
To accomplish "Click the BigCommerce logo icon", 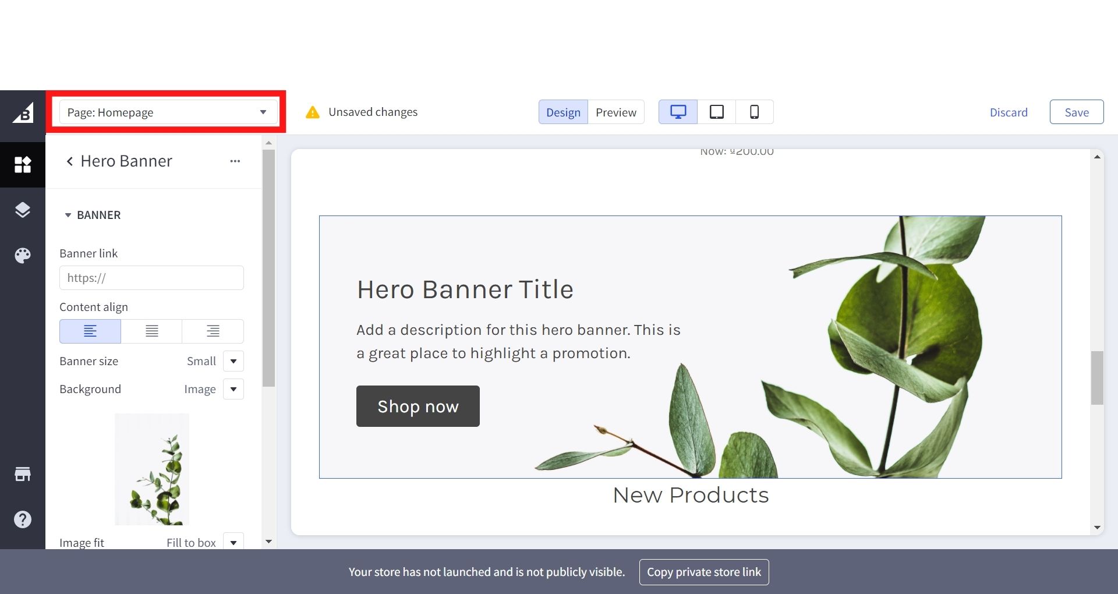I will coord(23,114).
